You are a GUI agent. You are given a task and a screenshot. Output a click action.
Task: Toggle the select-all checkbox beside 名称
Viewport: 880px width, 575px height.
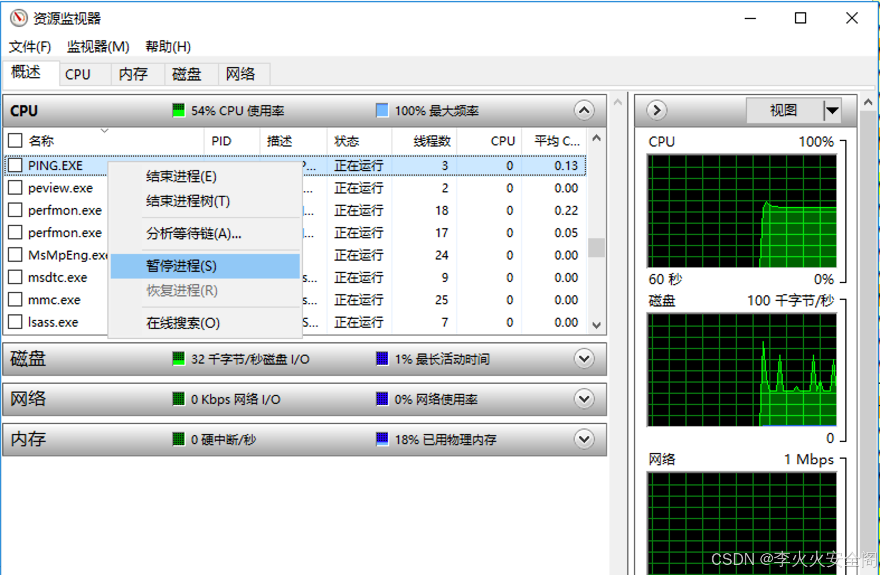[15, 140]
